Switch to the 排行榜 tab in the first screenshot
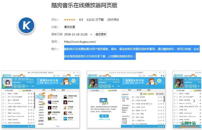Viewport: 202px width, 130px height. 53,90
